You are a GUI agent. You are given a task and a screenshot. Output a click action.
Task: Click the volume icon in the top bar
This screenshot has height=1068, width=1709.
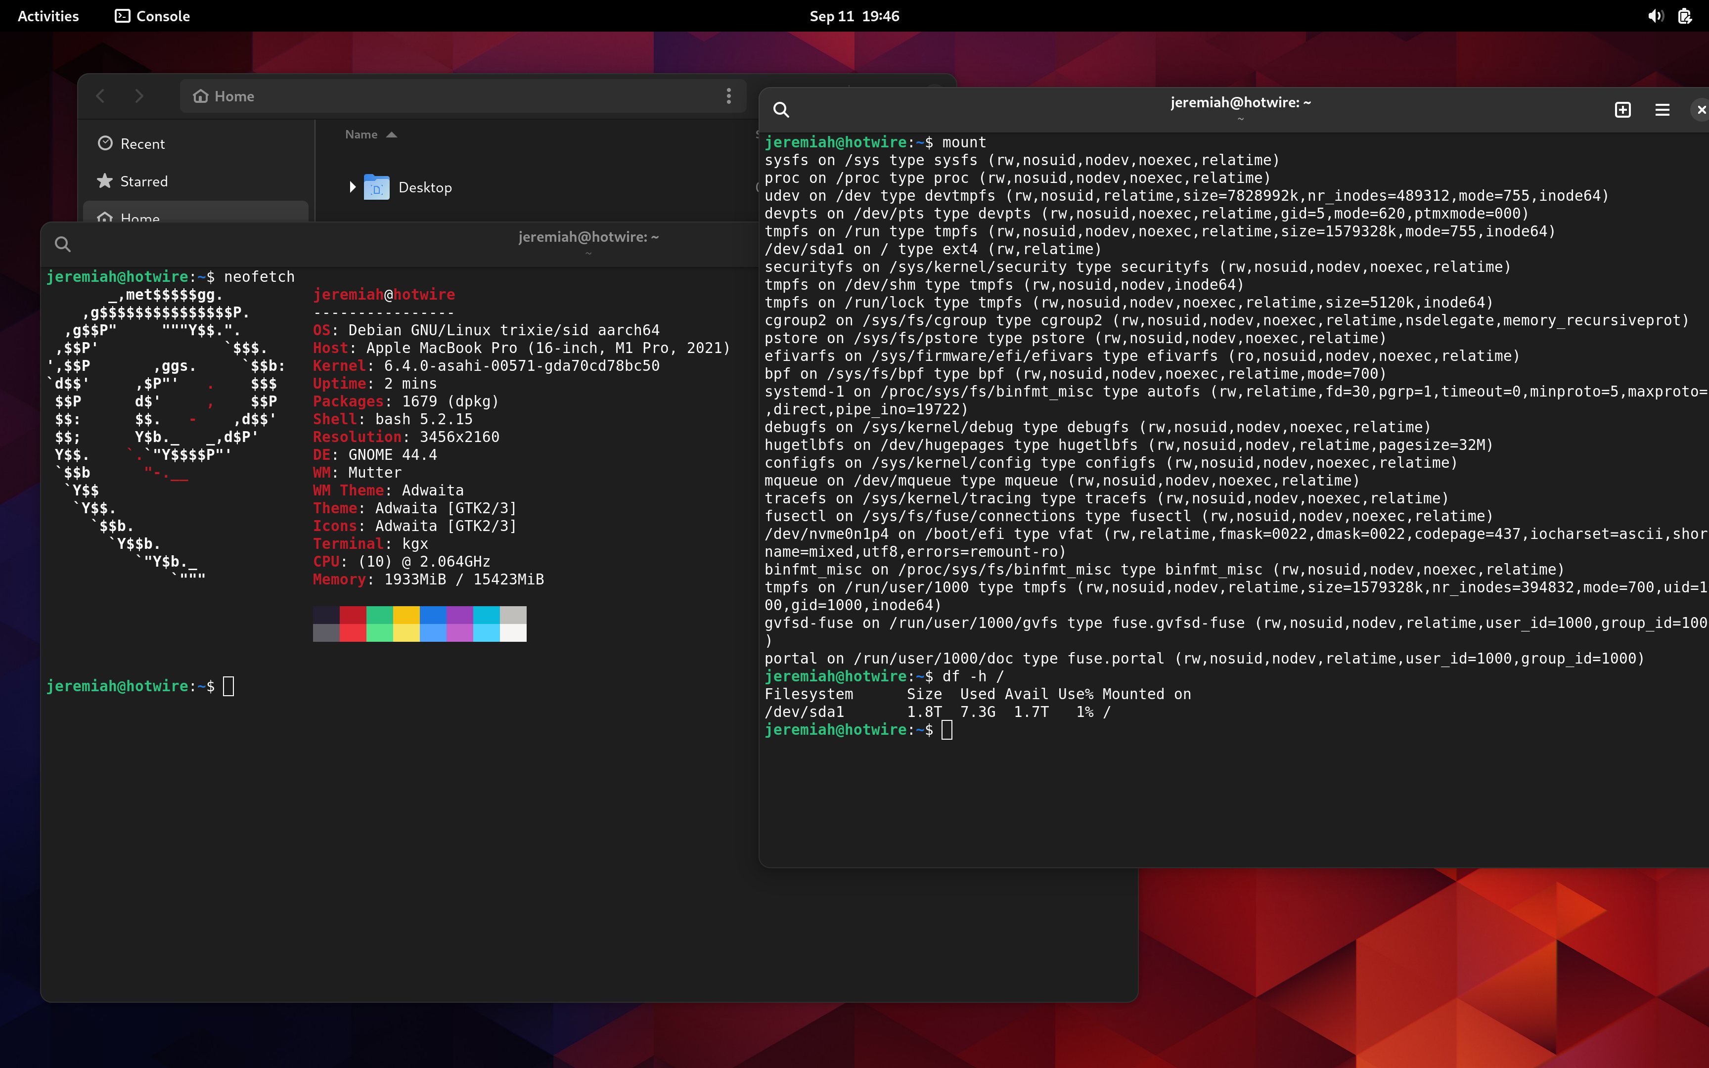[1655, 15]
